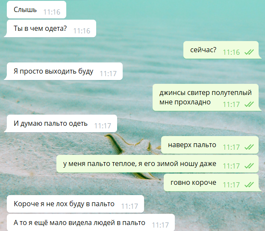Click the double-check icon on 'говно короче' message
Viewport: 265px width, 231px height.
point(249,184)
